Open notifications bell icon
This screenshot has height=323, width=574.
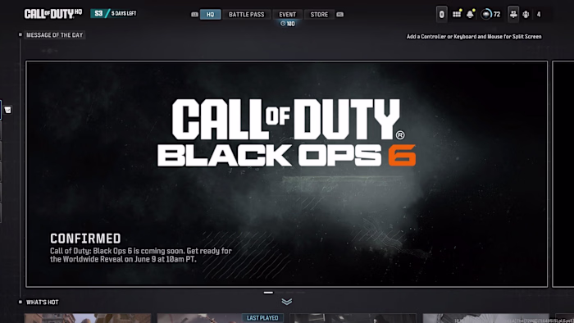point(470,14)
